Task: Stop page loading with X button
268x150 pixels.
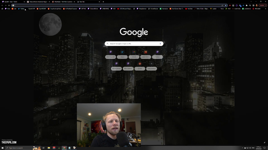Action: pyautogui.click(x=9, y=5)
